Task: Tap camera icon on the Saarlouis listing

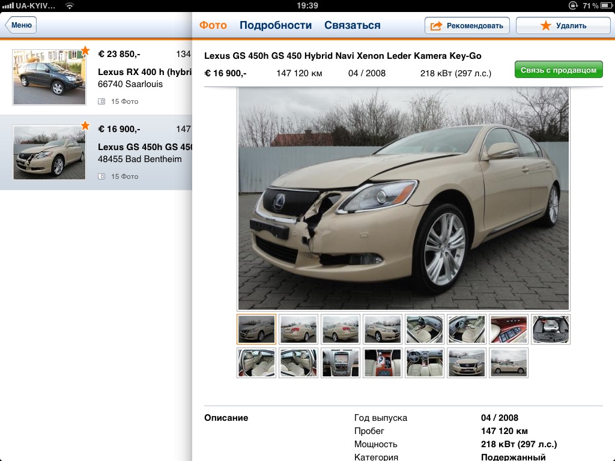Action: point(101,101)
